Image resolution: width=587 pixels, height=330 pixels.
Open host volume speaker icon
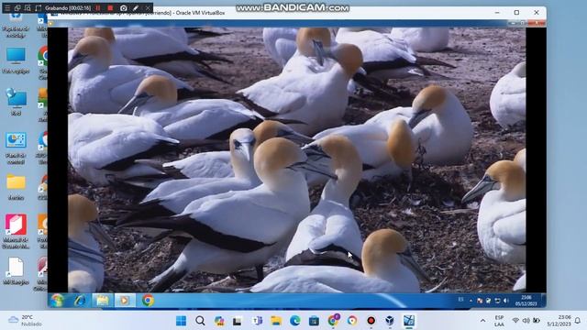pos(526,321)
